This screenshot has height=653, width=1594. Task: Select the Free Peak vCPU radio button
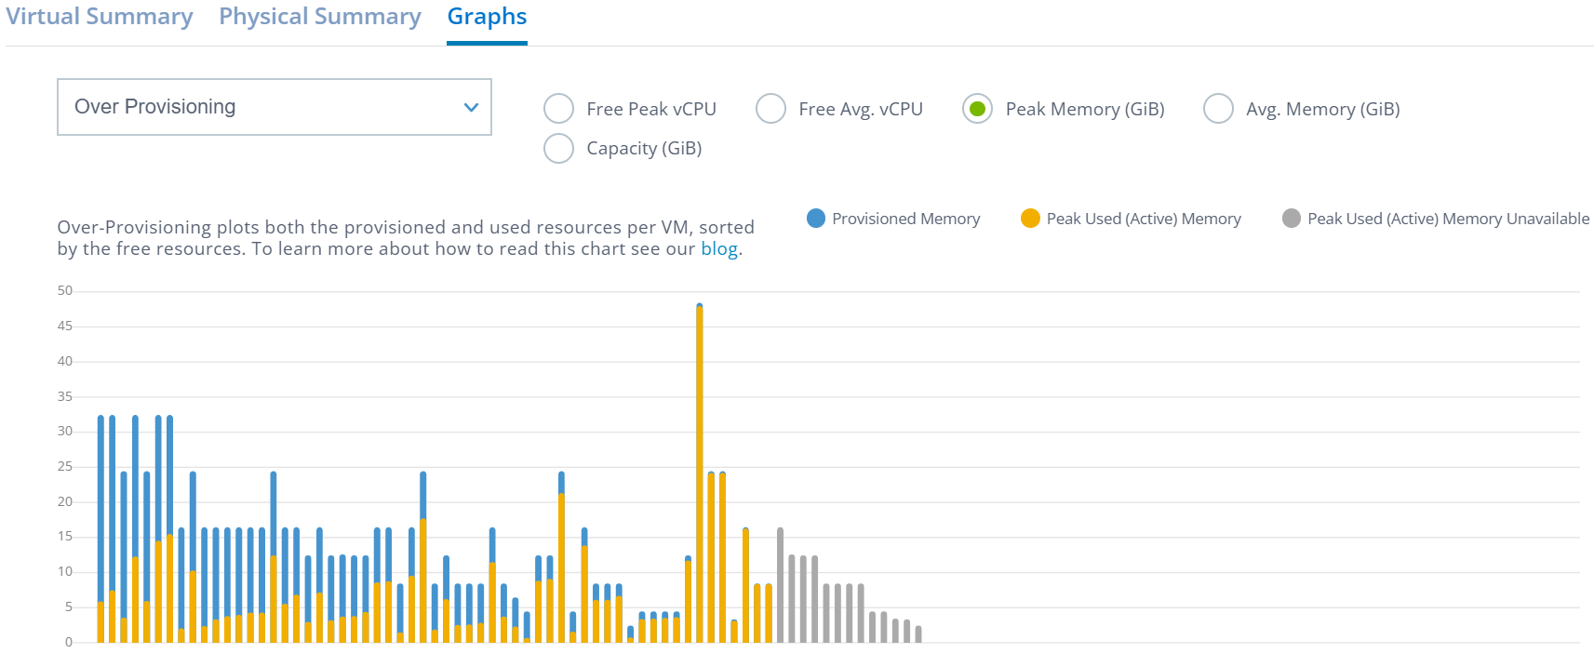tap(558, 109)
